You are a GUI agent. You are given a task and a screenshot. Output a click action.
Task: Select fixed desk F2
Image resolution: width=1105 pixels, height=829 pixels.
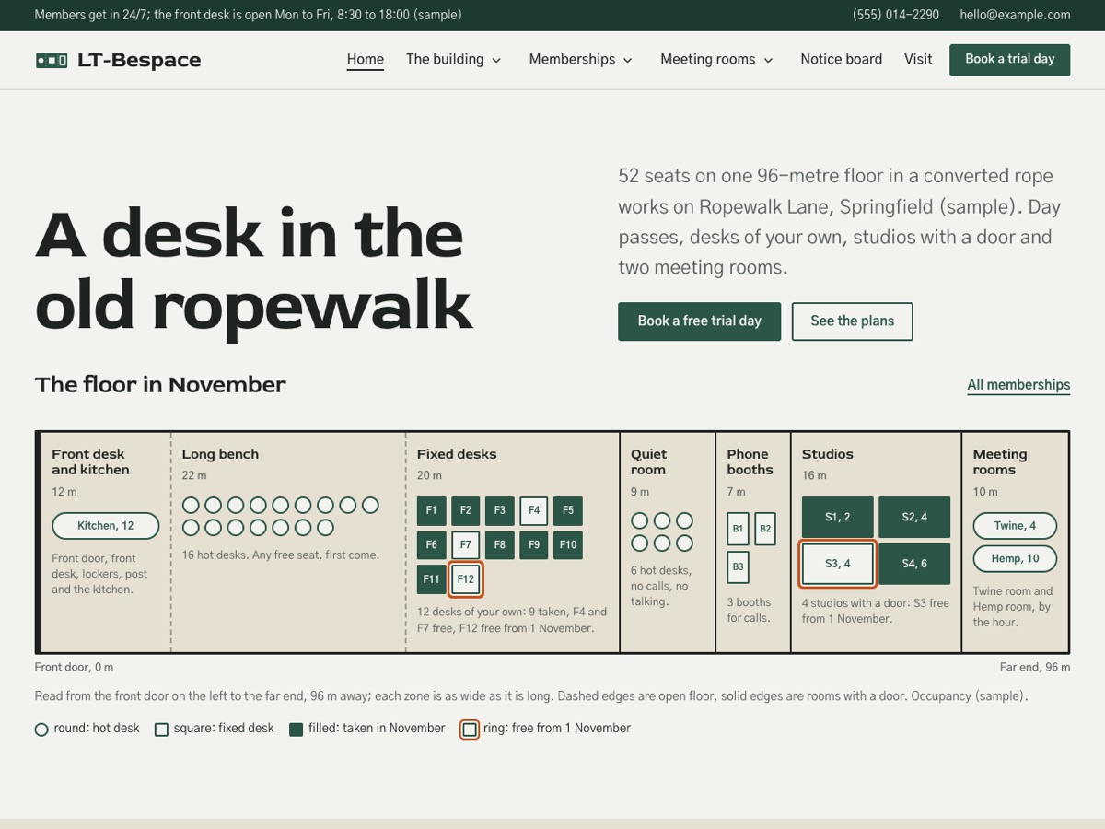click(x=466, y=511)
